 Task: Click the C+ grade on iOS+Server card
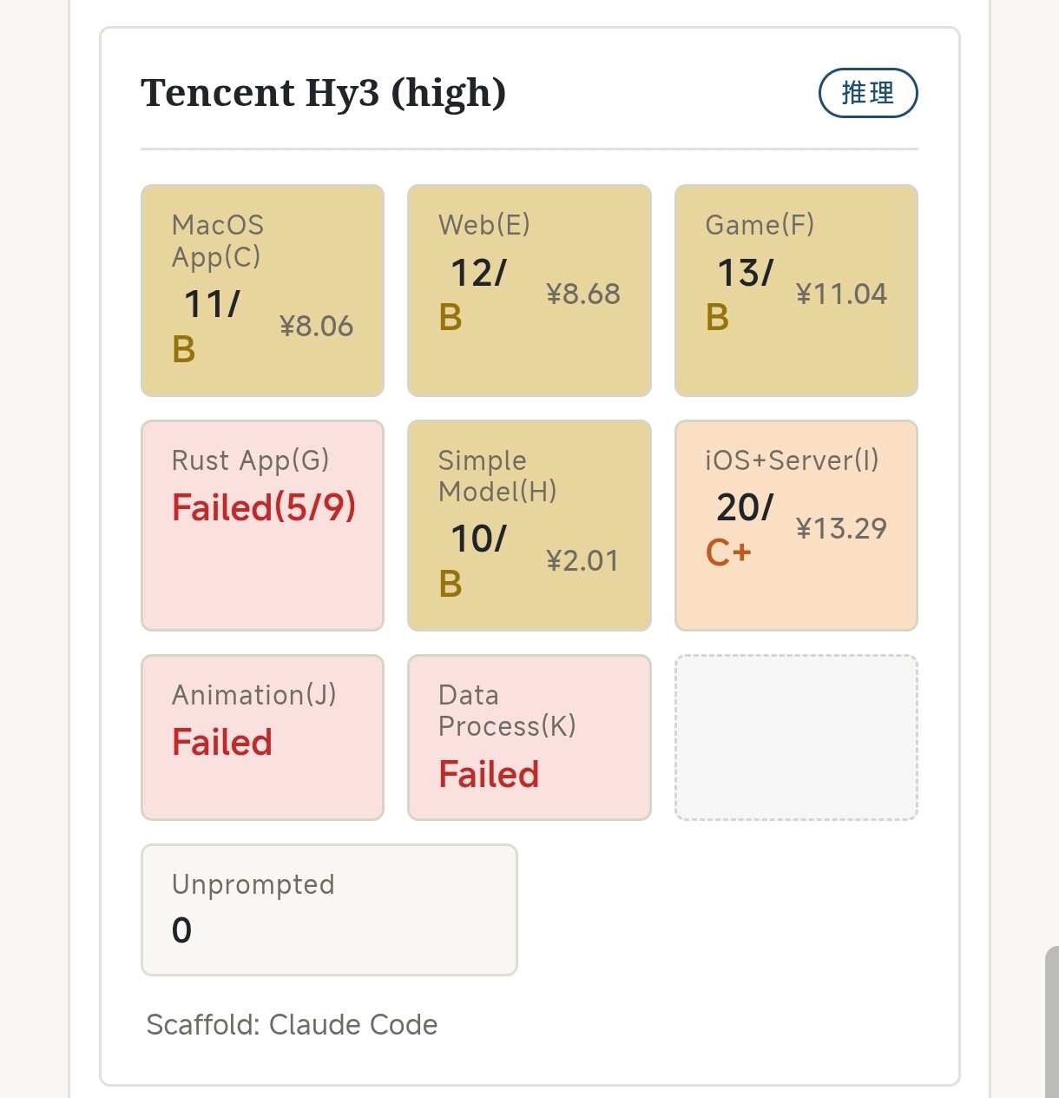[728, 552]
